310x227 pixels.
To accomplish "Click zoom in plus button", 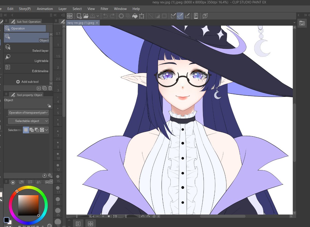I will point(103,216).
